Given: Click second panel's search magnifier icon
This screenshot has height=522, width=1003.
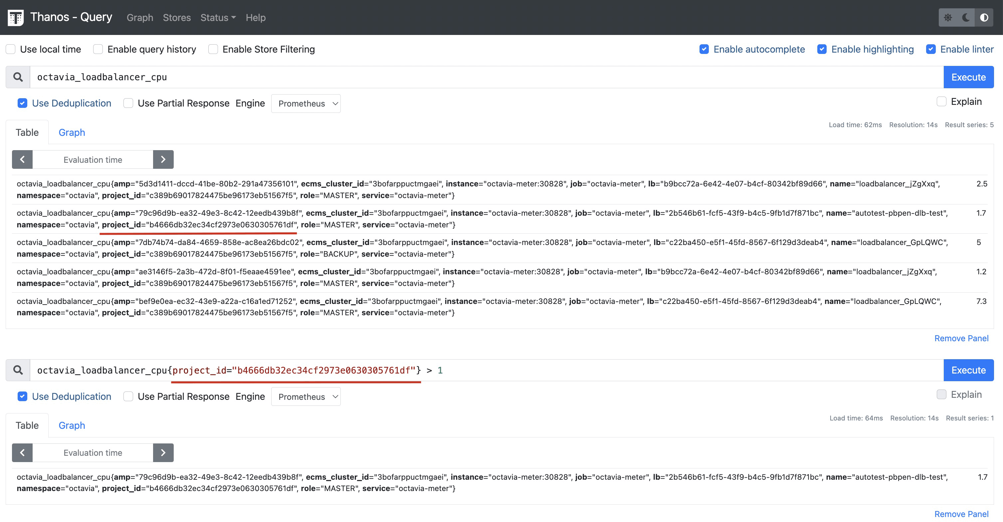Looking at the screenshot, I should click(x=18, y=370).
